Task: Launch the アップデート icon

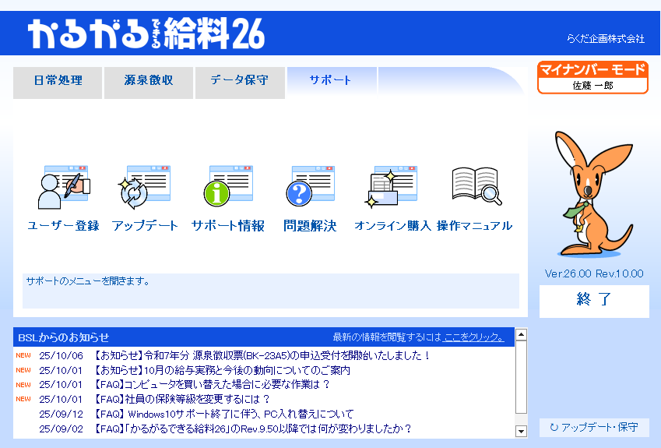Action: [x=145, y=189]
